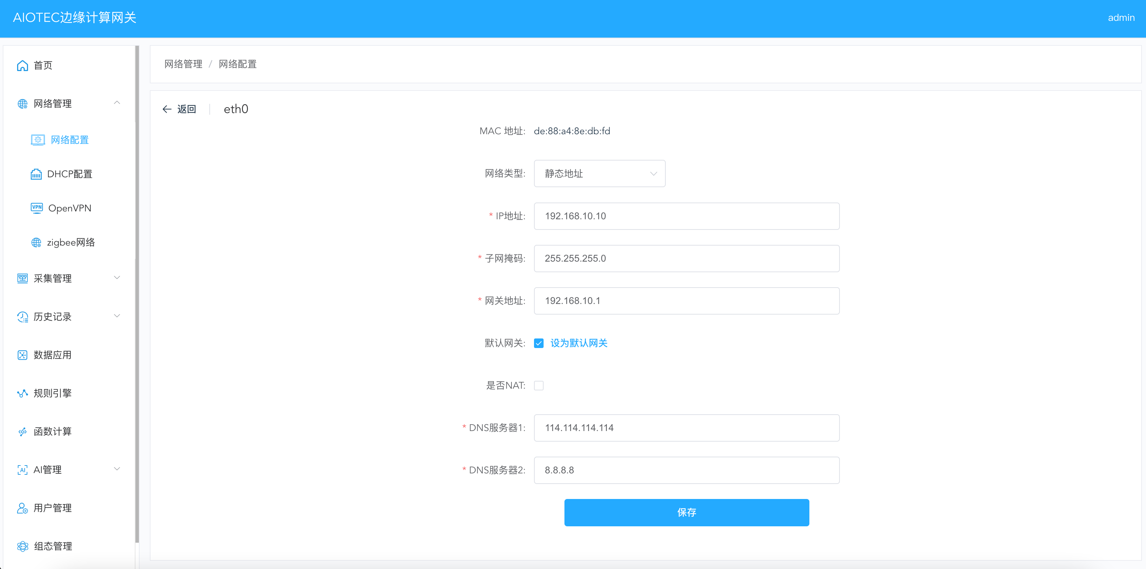Open the 函数计算 menu item
The height and width of the screenshot is (569, 1146).
pyautogui.click(x=69, y=432)
